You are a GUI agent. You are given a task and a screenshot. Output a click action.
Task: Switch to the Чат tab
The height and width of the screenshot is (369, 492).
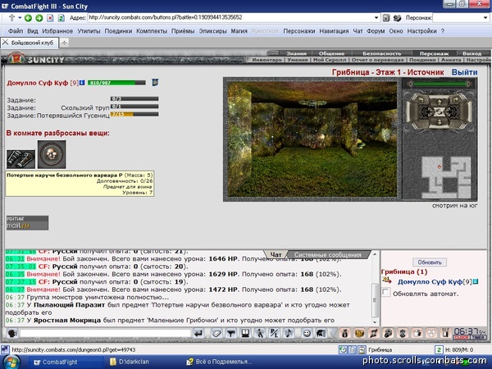(x=276, y=255)
